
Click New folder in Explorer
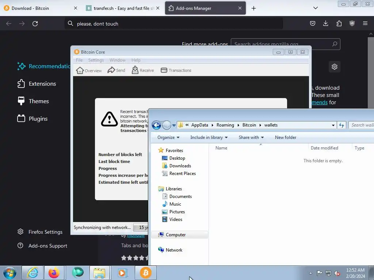click(286, 137)
